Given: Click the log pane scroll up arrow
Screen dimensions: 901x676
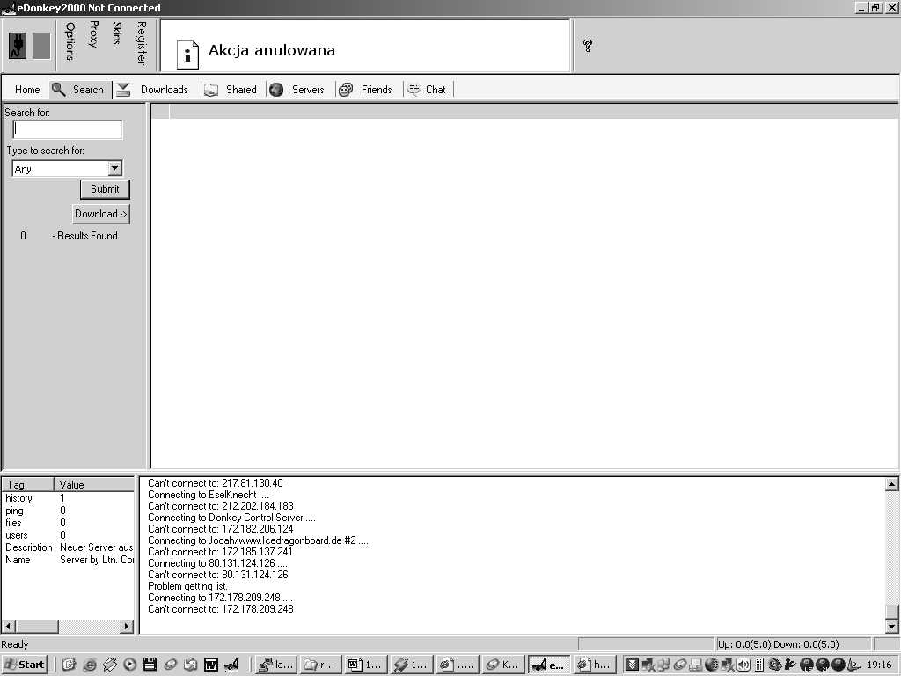Looking at the screenshot, I should 891,484.
